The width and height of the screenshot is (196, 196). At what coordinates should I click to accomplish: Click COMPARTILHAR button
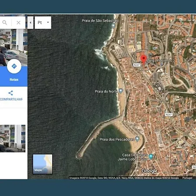(11, 99)
